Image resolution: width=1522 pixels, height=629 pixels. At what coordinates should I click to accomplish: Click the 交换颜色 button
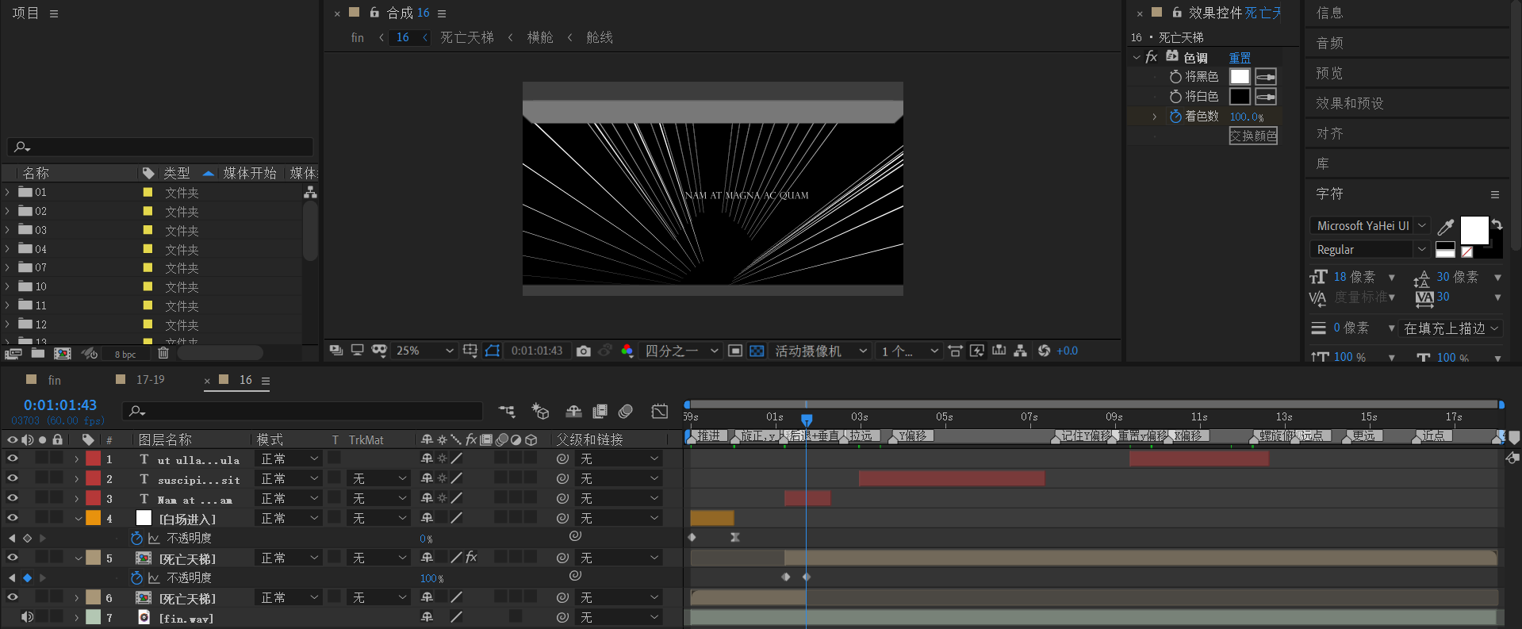(x=1253, y=136)
